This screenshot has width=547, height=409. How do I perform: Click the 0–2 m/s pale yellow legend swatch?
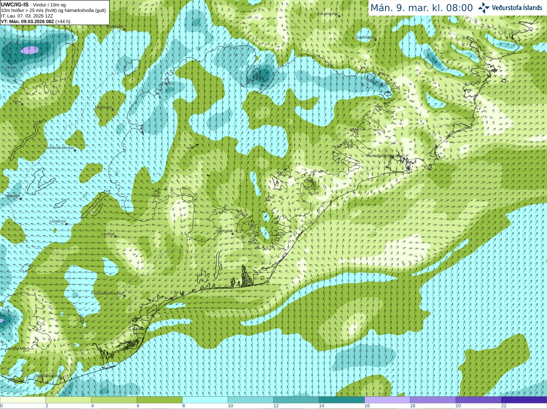[23, 400]
